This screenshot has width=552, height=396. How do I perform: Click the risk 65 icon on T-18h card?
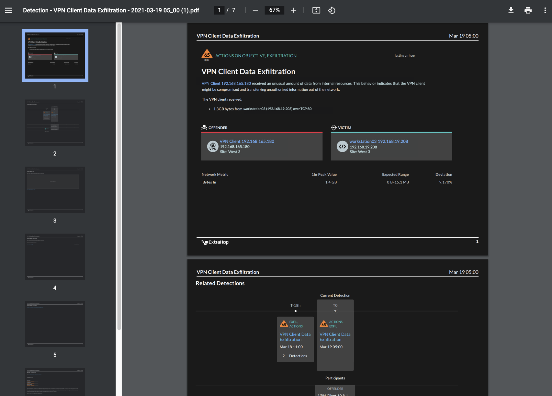284,324
